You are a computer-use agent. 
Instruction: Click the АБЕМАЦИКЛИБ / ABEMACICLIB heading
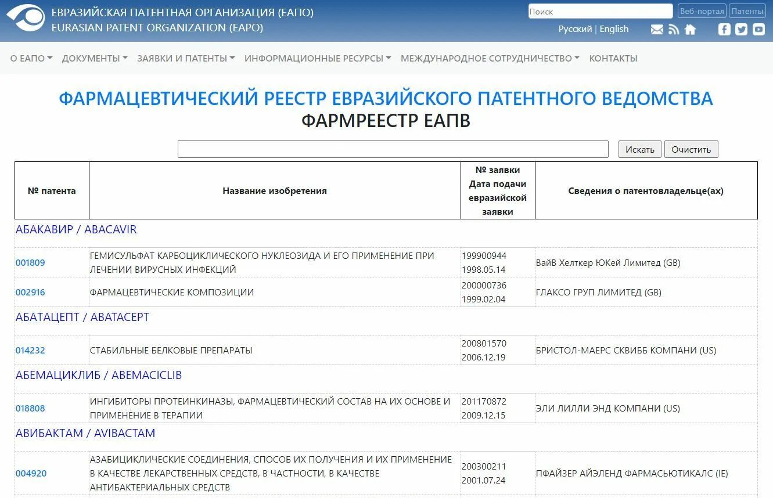[99, 375]
